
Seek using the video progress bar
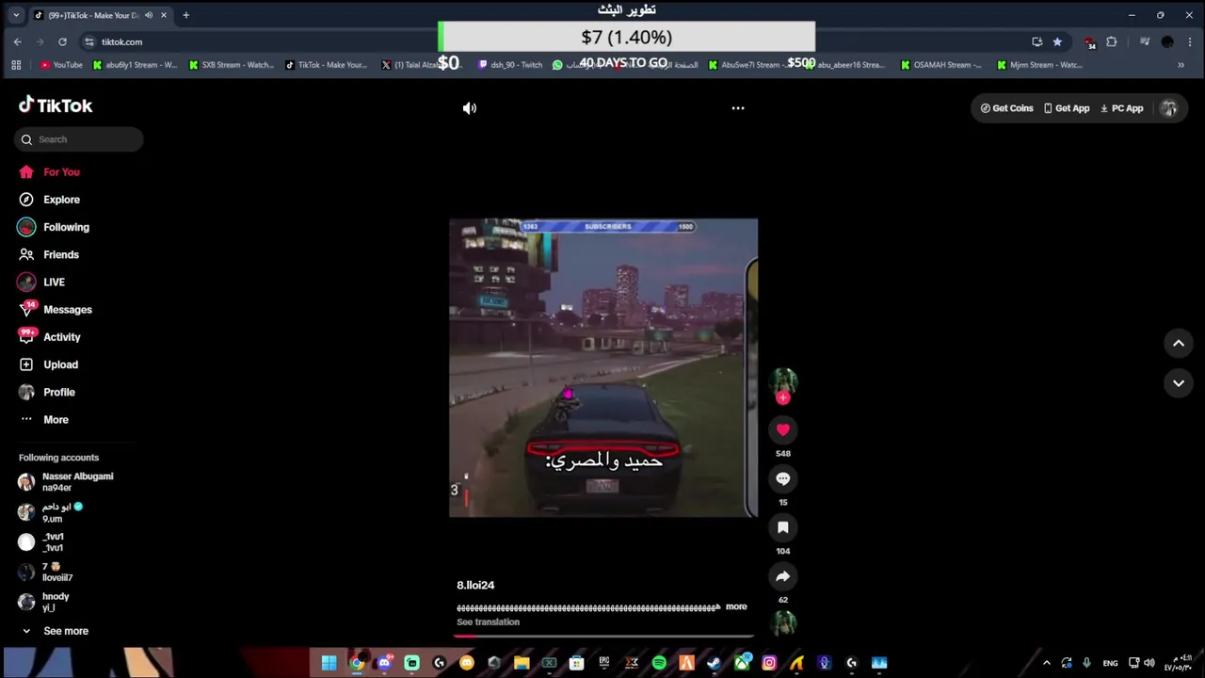click(603, 637)
